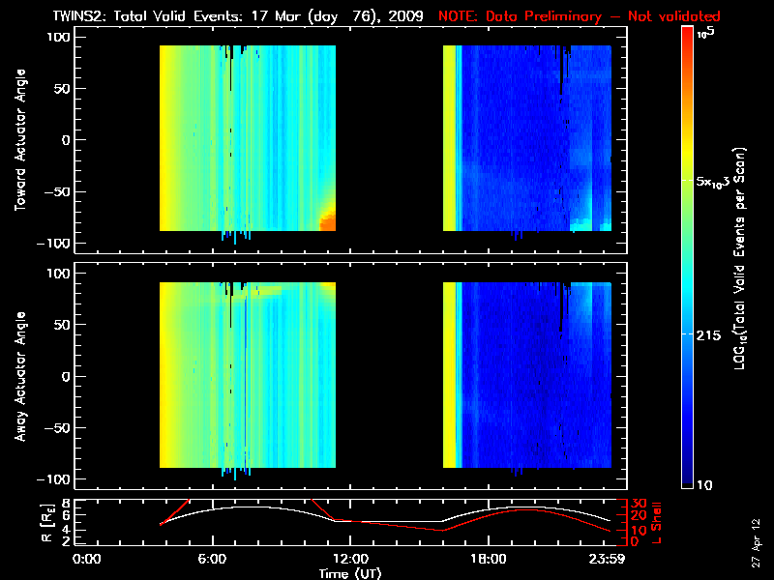The width and height of the screenshot is (774, 580).
Task: Select the 12:00 time tick label
Action: (x=349, y=559)
